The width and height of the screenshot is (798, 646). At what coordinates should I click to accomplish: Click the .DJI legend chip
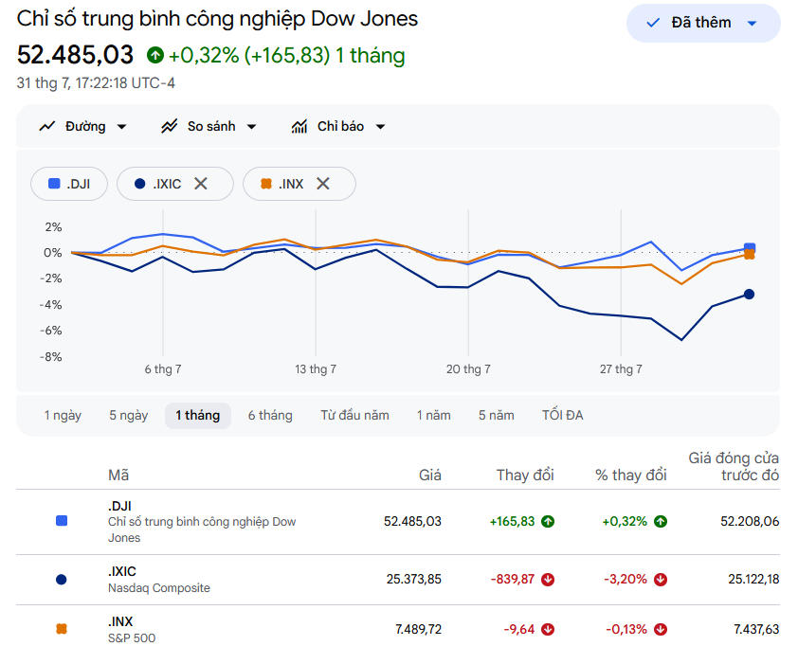click(x=69, y=184)
